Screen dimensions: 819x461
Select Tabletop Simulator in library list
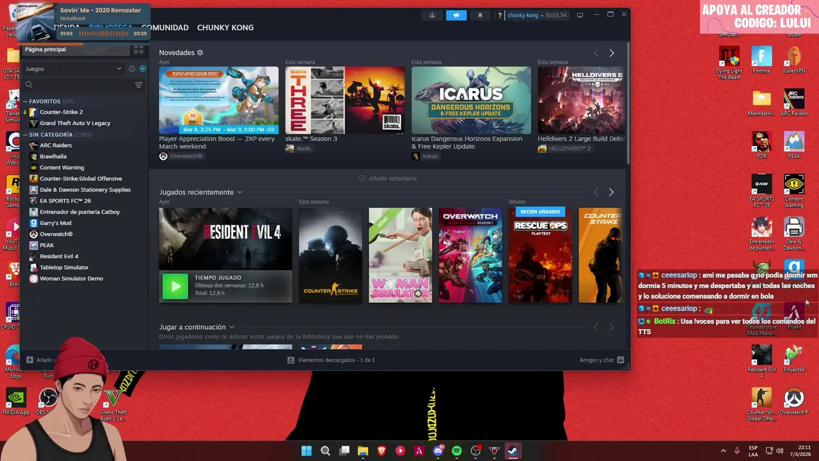pyautogui.click(x=64, y=268)
